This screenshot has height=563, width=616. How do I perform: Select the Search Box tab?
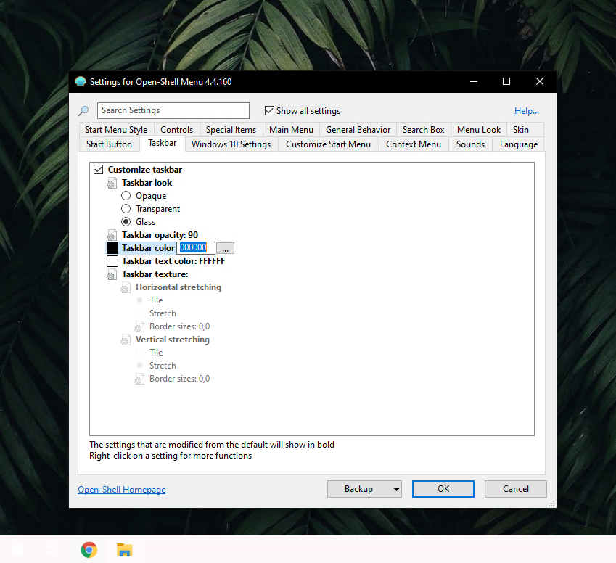coord(423,130)
